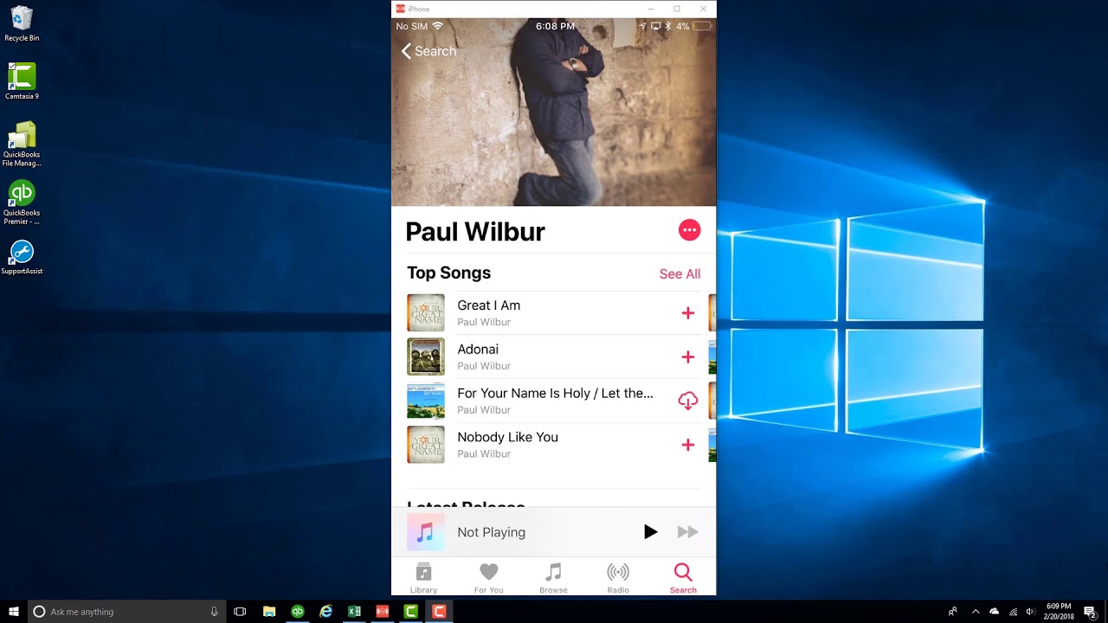Open the red recorder app on taskbar
The height and width of the screenshot is (623, 1108).
(x=382, y=611)
